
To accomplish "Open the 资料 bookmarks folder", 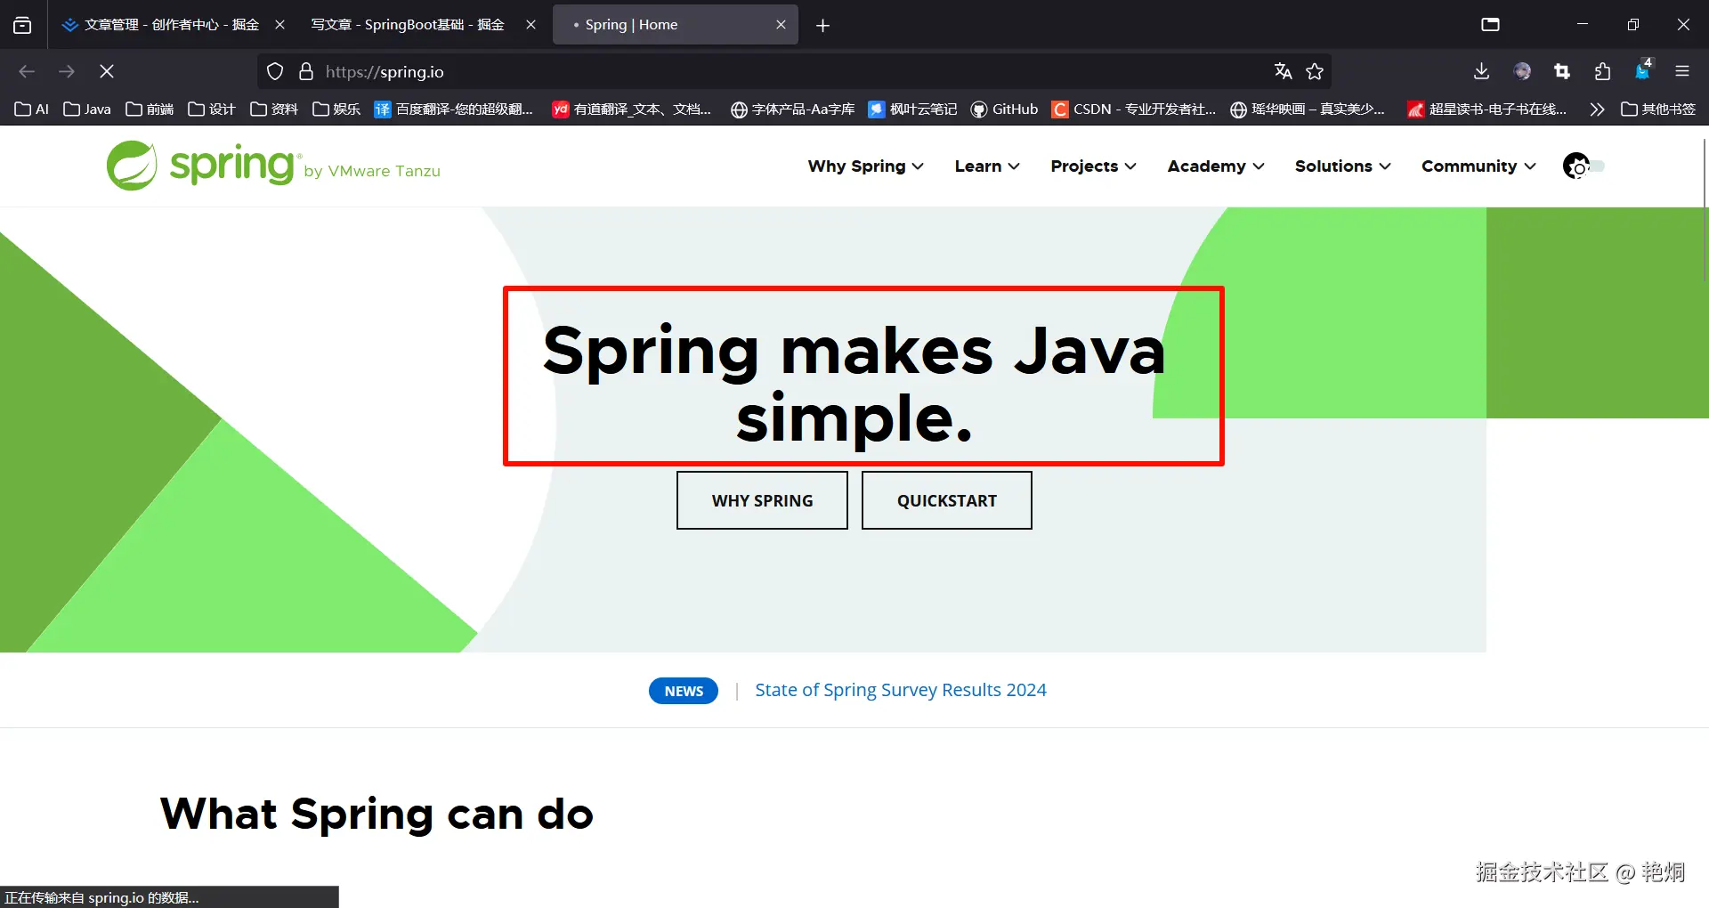I will tap(274, 109).
